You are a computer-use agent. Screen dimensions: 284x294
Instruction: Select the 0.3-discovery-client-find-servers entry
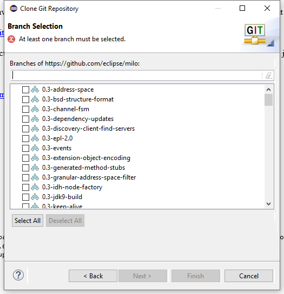(88, 129)
